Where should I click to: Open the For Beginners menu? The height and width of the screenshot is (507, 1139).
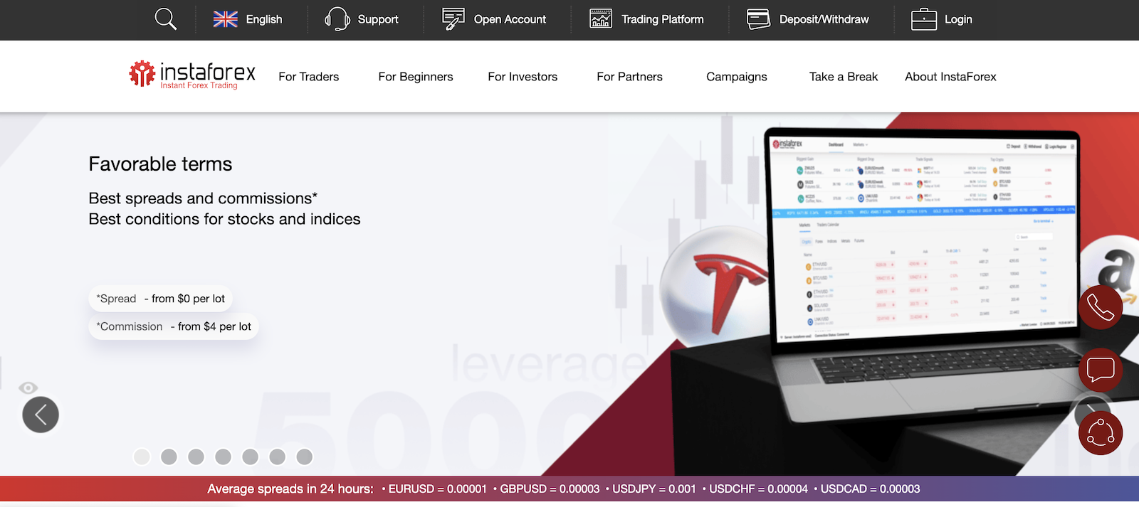tap(415, 77)
